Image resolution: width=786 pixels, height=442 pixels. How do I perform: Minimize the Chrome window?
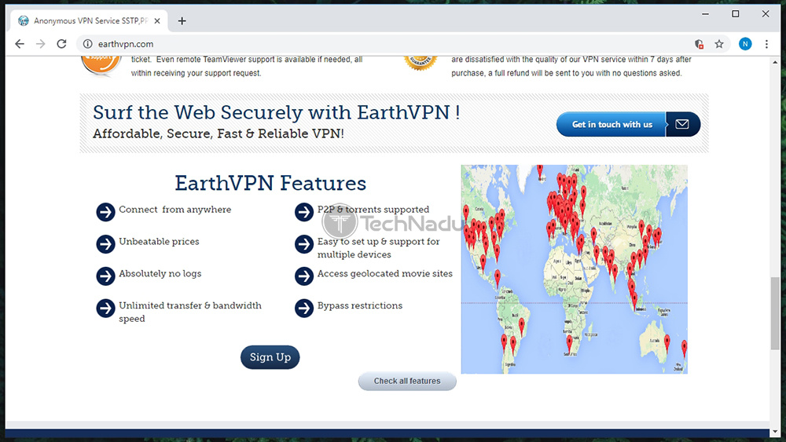pos(705,14)
